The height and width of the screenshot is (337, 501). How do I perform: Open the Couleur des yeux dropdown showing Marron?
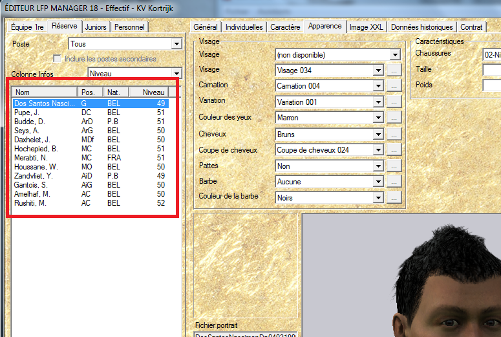[x=329, y=118]
